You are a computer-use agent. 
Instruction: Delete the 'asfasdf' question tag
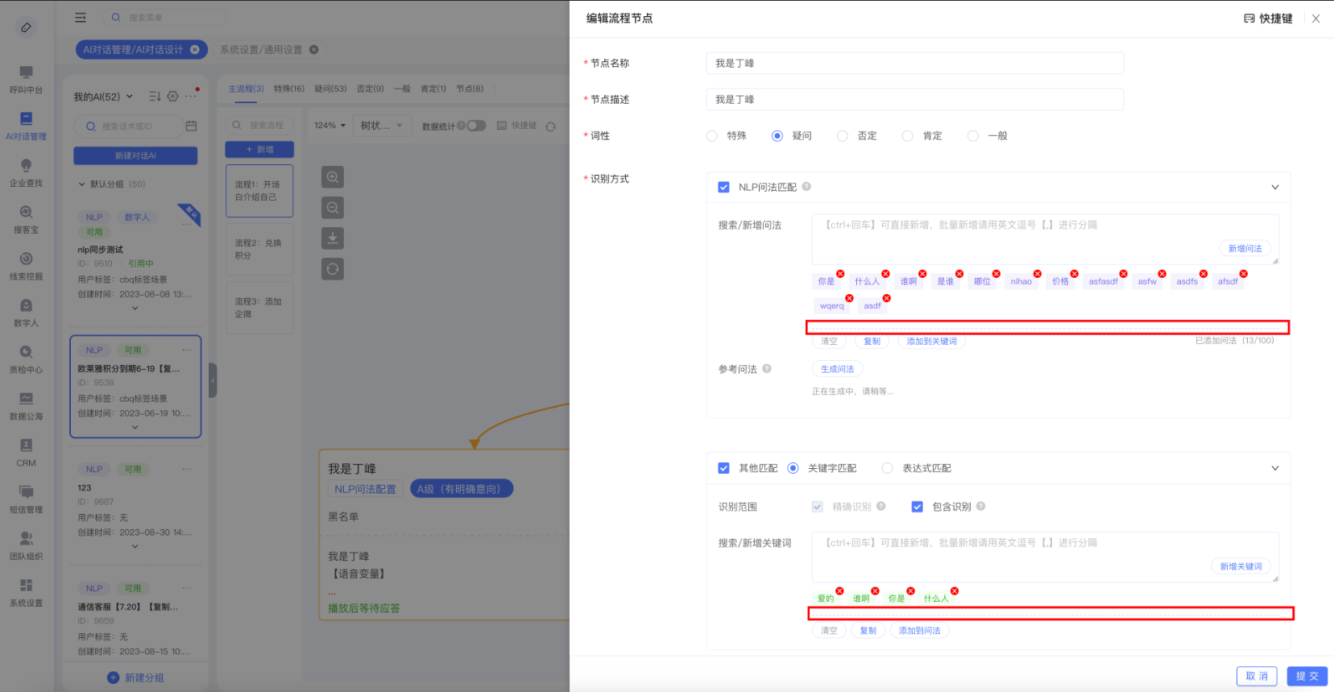(1123, 274)
